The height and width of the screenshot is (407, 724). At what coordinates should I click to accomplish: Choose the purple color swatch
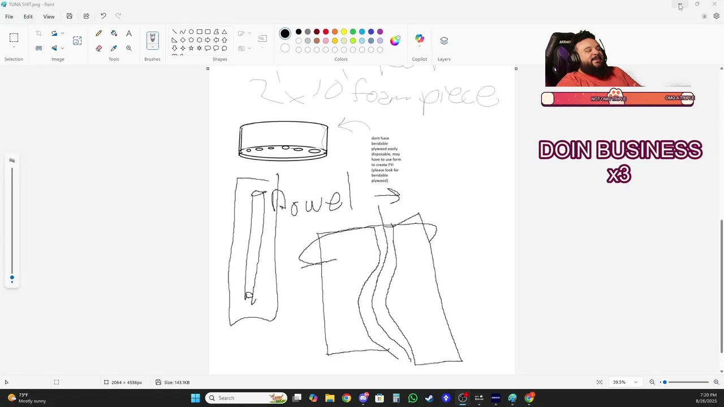click(380, 32)
